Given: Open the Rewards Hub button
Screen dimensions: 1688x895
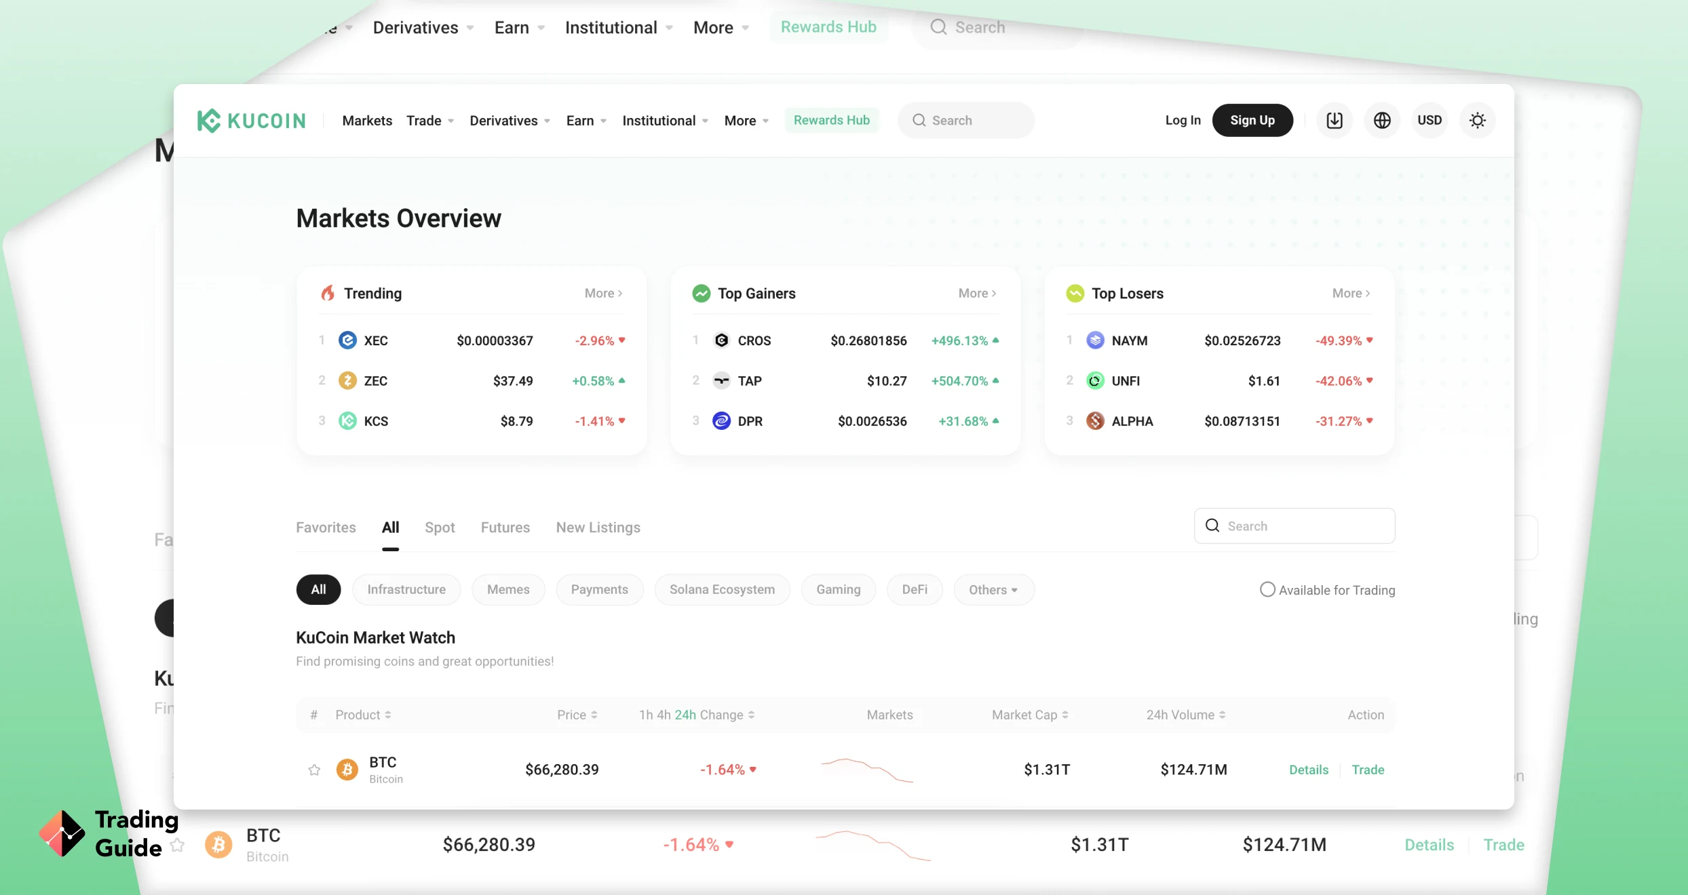Looking at the screenshot, I should pyautogui.click(x=831, y=121).
